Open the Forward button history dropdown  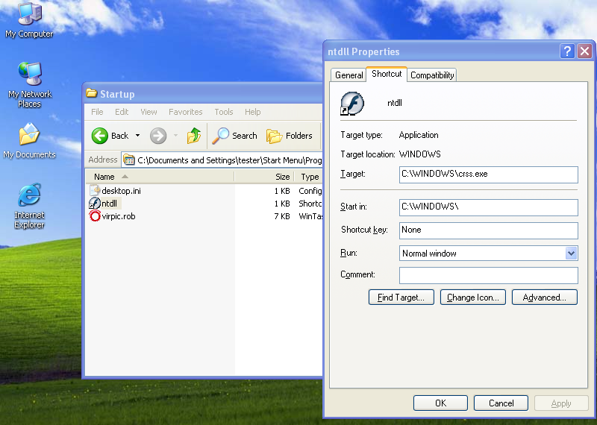(x=175, y=136)
